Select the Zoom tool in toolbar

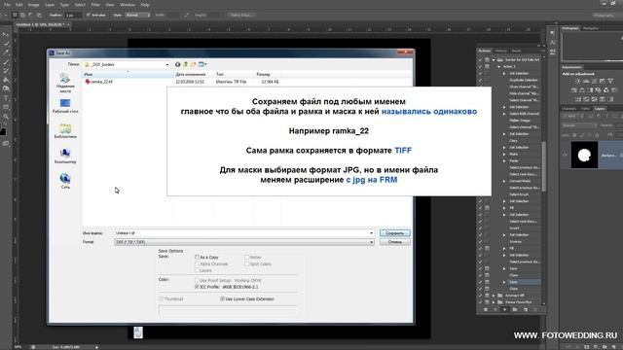pos(6,117)
